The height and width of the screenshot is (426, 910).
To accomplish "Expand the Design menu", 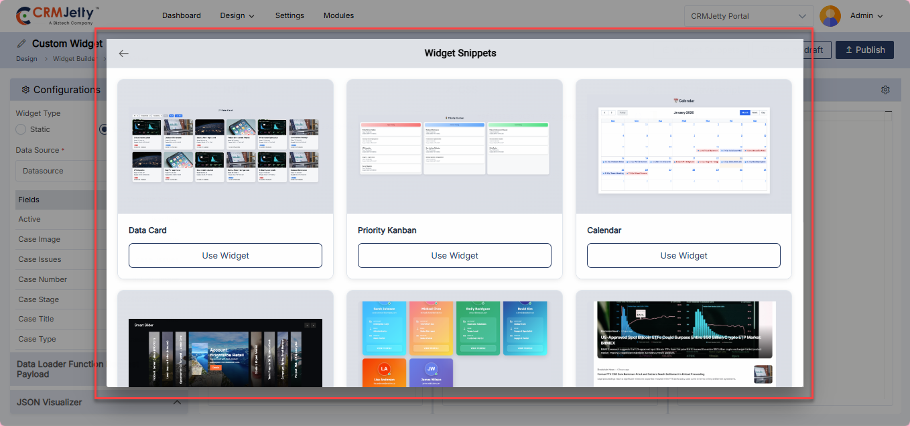I will point(237,15).
